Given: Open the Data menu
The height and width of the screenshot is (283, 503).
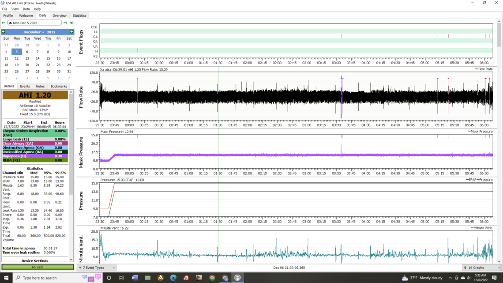Looking at the screenshot, I should point(26,9).
